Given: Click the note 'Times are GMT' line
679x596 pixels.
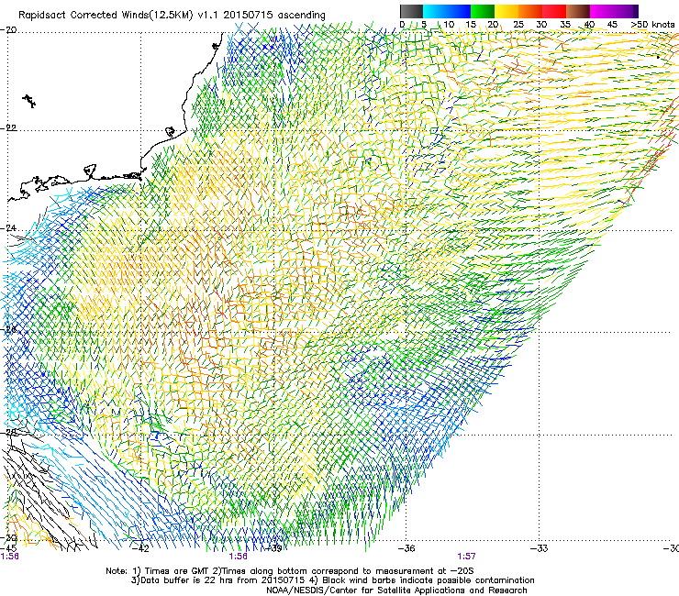Looking at the screenshot, I should point(290,571).
